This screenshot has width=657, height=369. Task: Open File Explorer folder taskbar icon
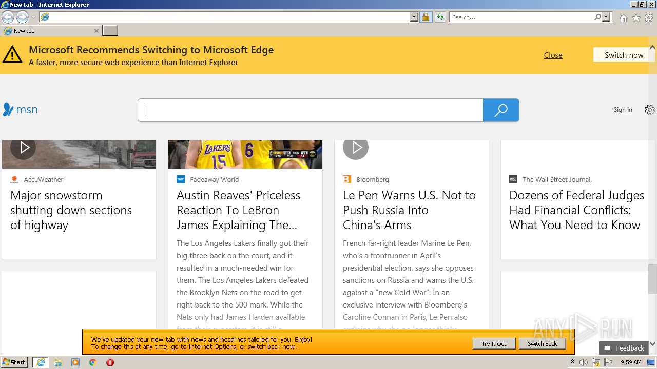point(58,362)
